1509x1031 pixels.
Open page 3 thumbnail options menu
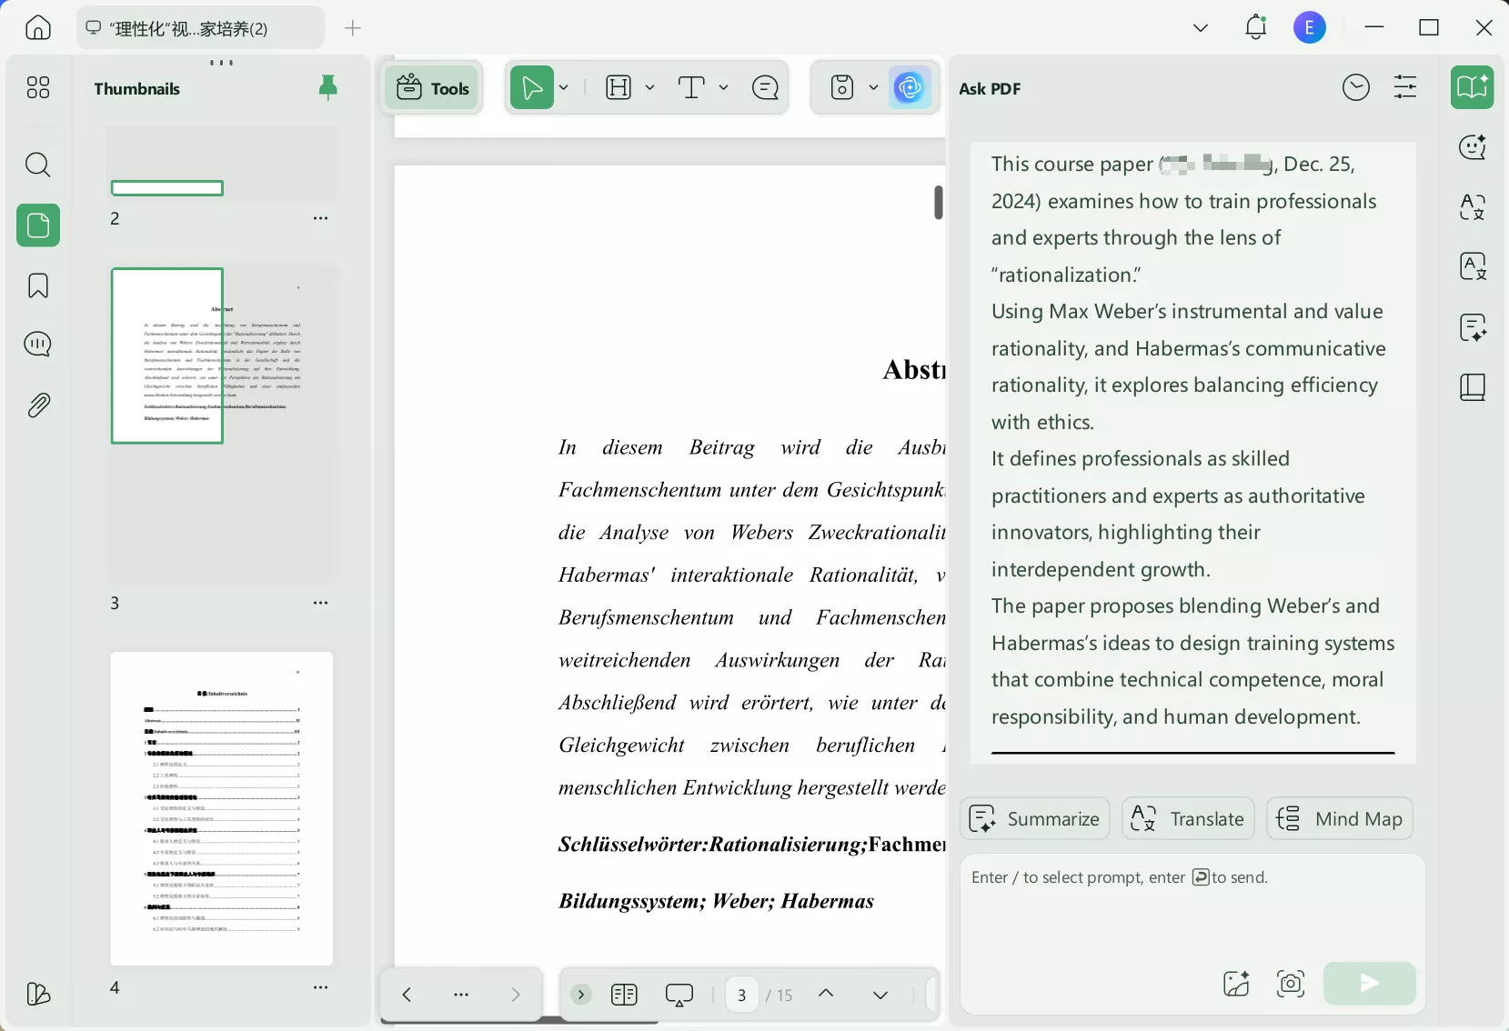[321, 603]
